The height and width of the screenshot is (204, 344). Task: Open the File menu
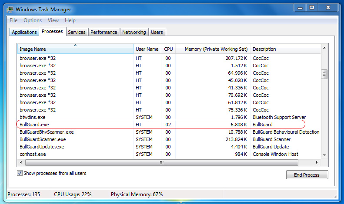[13, 20]
